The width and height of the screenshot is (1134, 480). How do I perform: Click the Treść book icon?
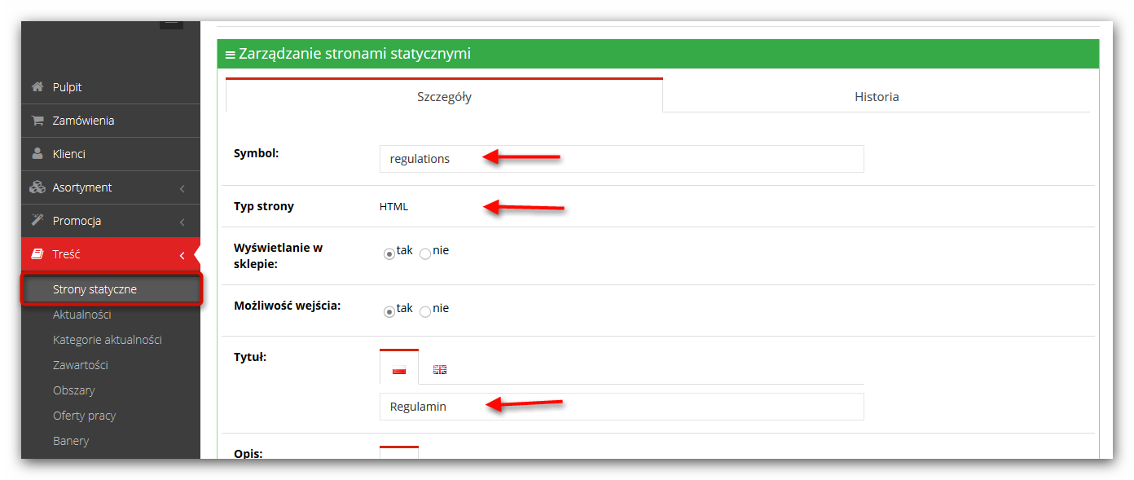pyautogui.click(x=37, y=254)
